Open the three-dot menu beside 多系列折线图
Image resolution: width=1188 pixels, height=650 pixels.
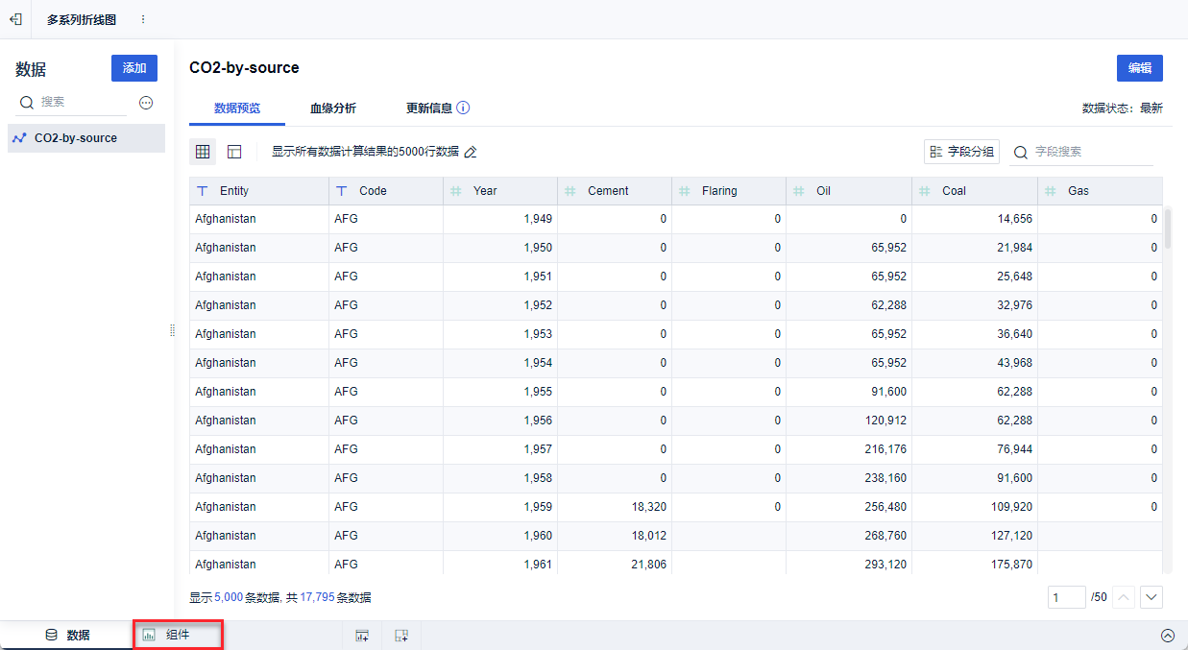(143, 19)
